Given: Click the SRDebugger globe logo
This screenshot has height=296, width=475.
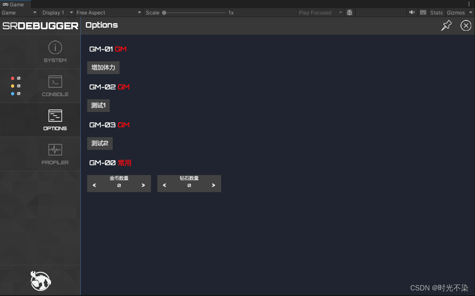Looking at the screenshot, I should click(x=40, y=280).
